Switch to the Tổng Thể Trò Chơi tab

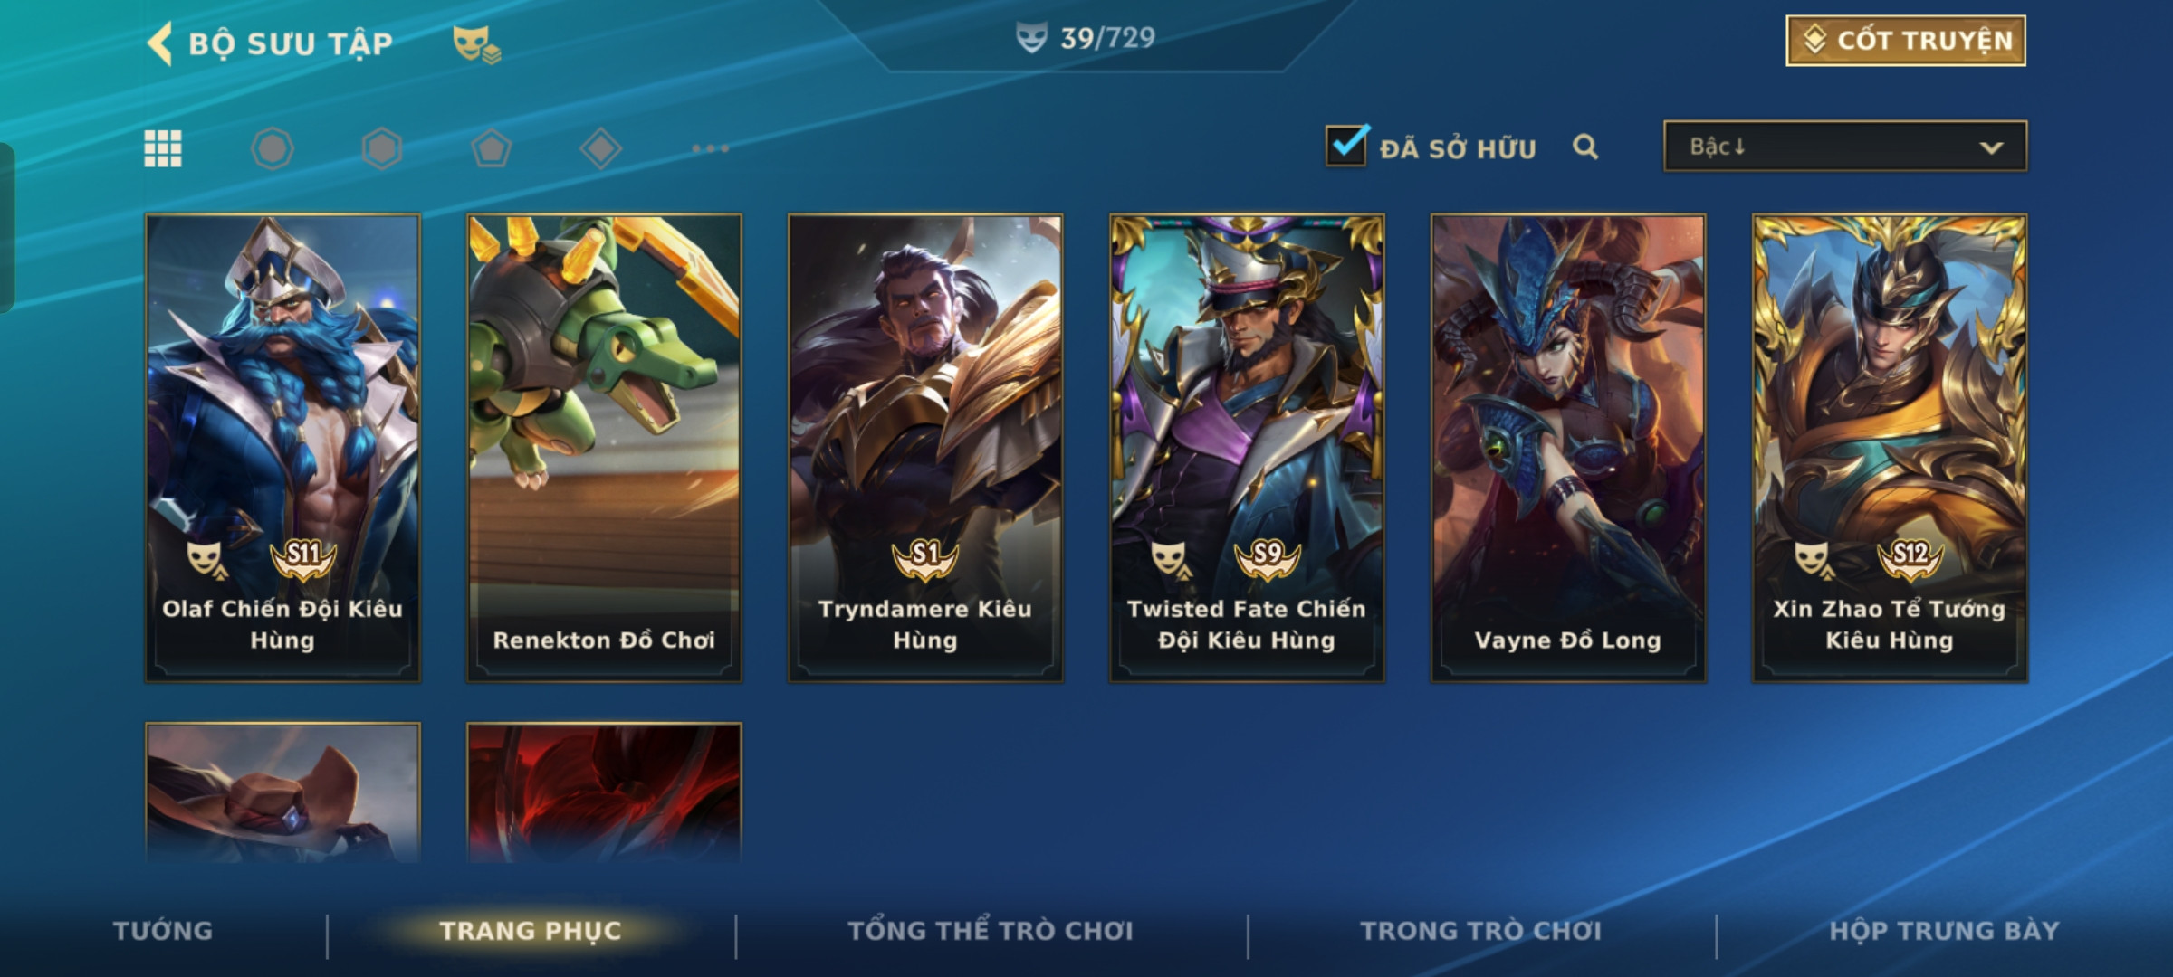[991, 931]
